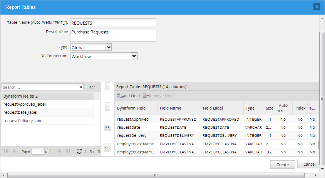Go to first page in the pager
The width and height of the screenshot is (325, 178).
click(x=6, y=151)
